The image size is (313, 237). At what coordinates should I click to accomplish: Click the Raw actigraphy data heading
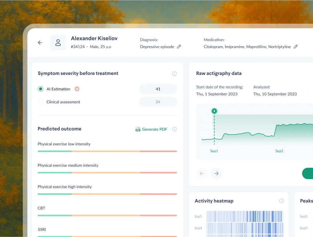click(x=219, y=73)
